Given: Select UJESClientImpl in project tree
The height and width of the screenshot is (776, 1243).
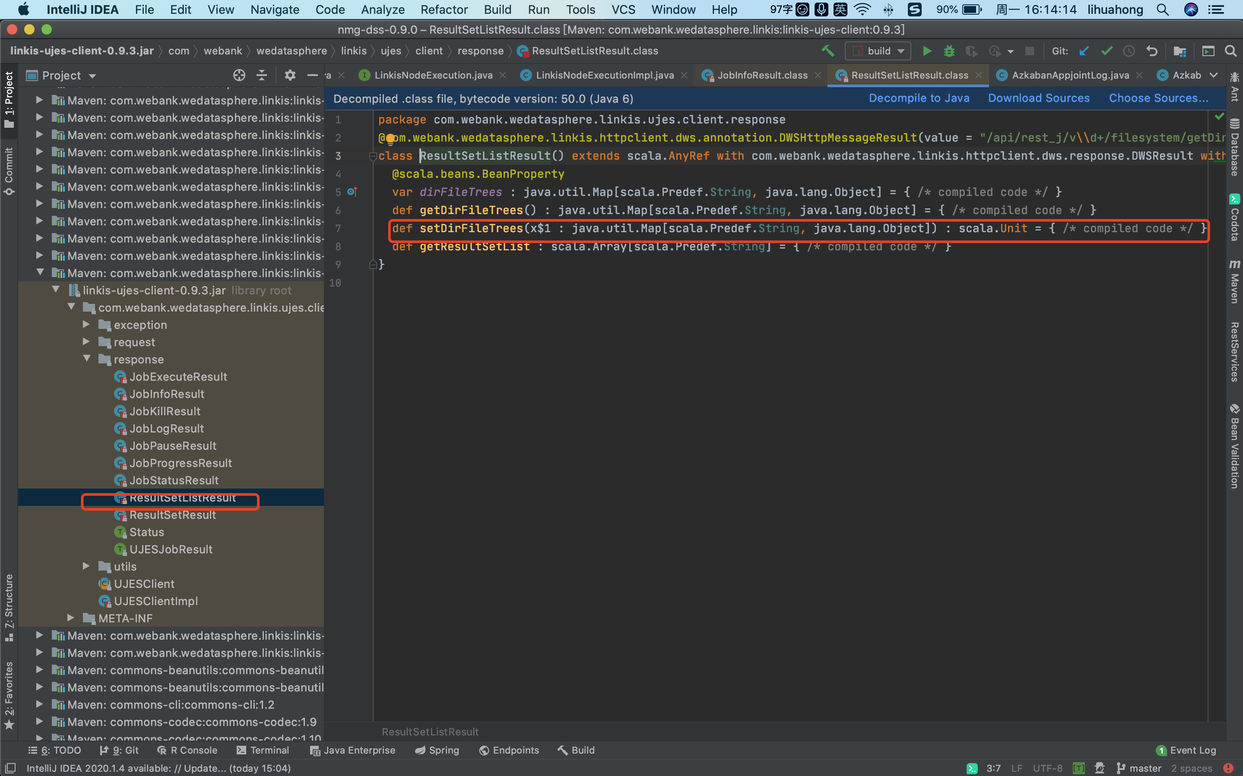Looking at the screenshot, I should pos(155,601).
